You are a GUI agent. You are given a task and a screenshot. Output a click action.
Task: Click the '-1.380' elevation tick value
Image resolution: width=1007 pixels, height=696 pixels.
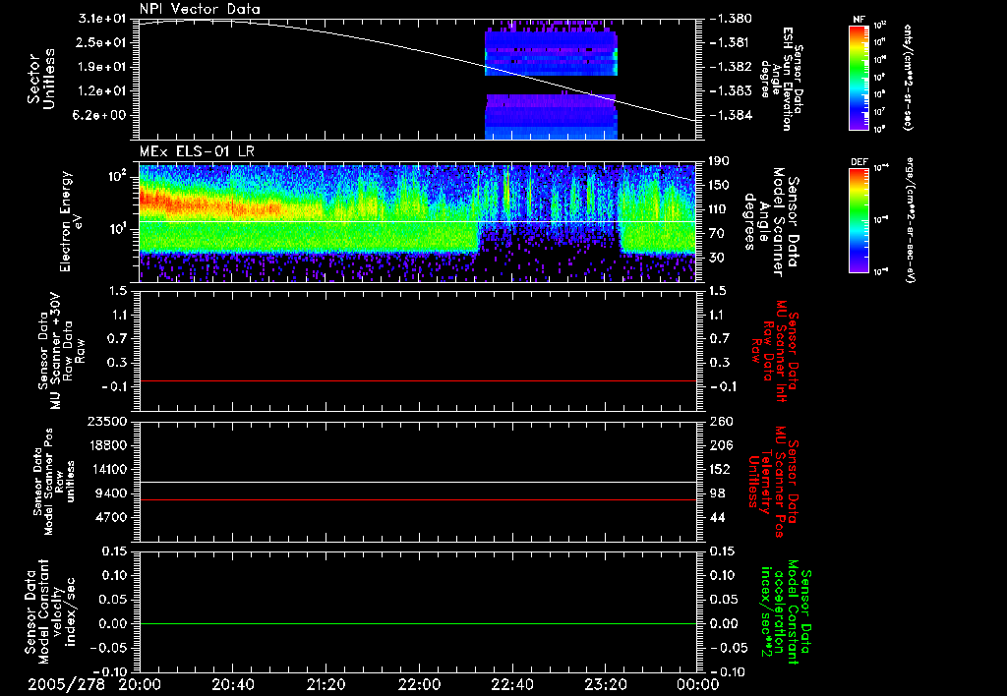(730, 19)
